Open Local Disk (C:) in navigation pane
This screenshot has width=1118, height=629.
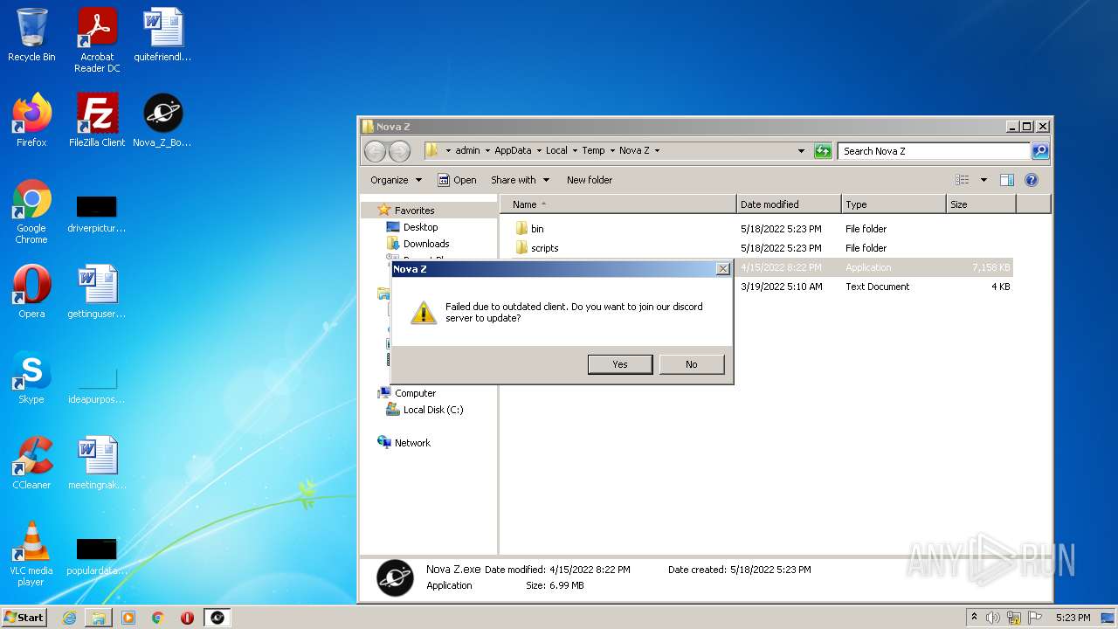(433, 410)
